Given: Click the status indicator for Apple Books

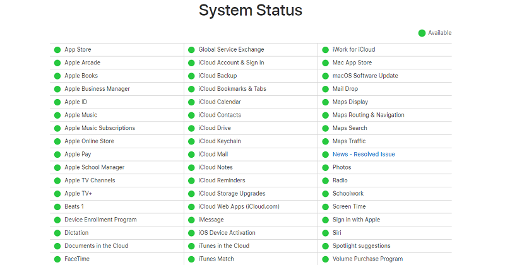Looking at the screenshot, I should pyautogui.click(x=57, y=76).
